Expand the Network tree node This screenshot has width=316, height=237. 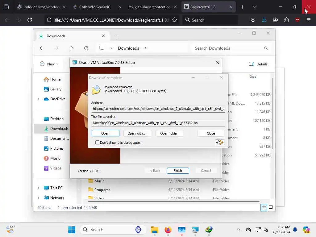(39, 198)
